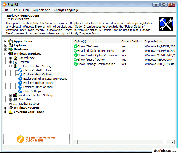Open the Help menu

[26, 10]
